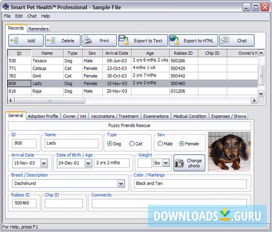Image resolution: width=272 pixels, height=232 pixels.
Task: Click the Chip ID column header
Action: coord(212,53)
